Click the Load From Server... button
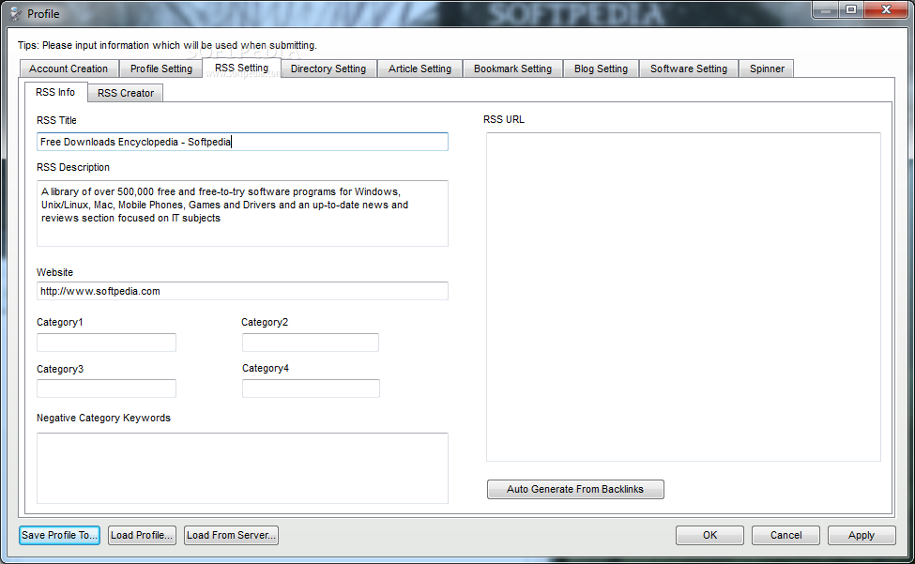Viewport: 915px width, 564px height. click(231, 536)
